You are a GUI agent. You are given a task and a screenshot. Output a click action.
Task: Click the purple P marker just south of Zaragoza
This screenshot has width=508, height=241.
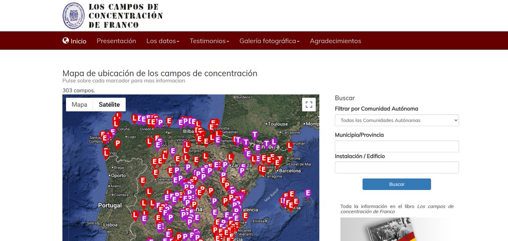pos(242,171)
